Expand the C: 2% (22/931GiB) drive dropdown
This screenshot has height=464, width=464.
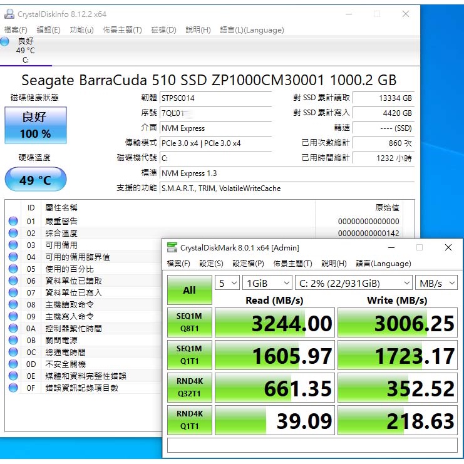354,283
